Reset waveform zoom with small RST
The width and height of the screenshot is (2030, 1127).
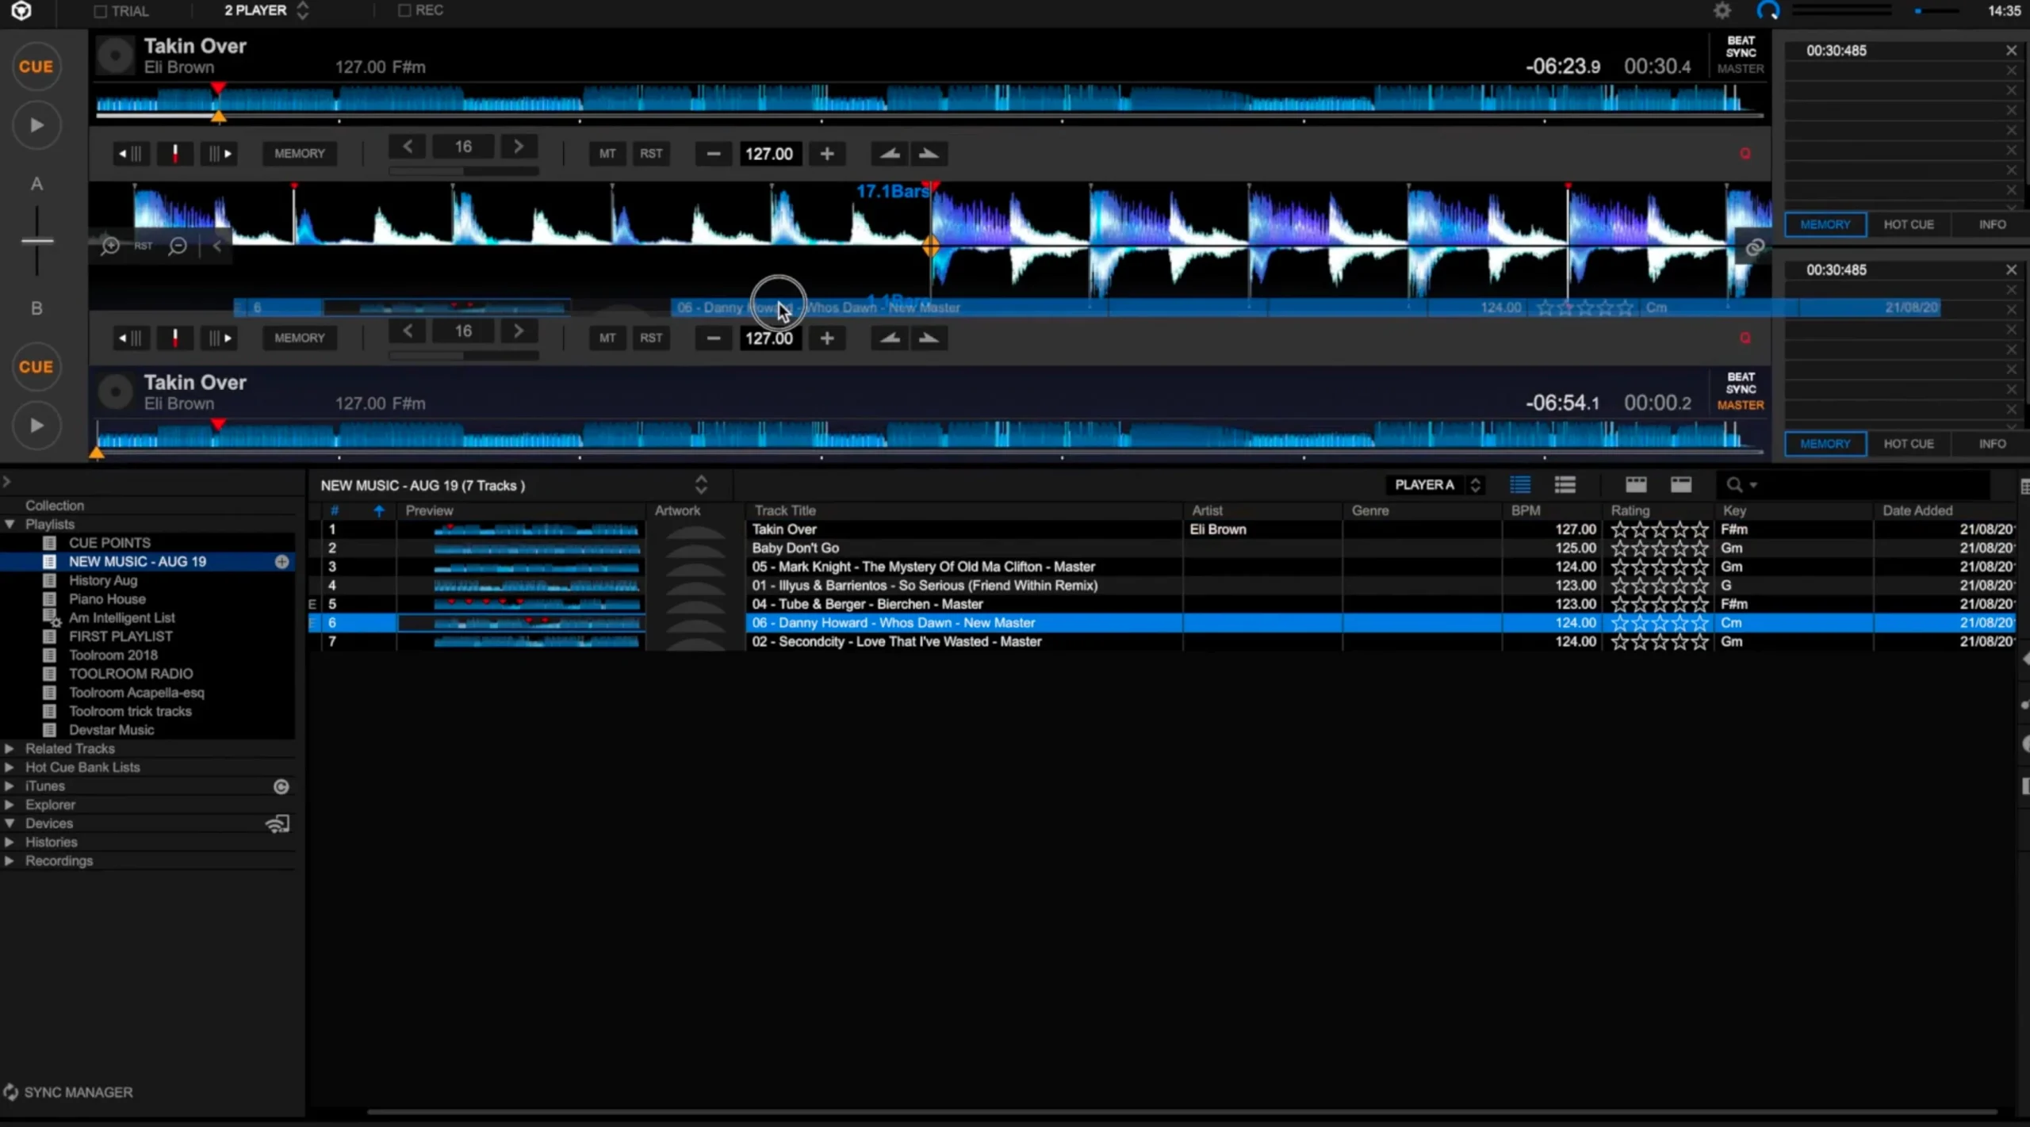[144, 246]
